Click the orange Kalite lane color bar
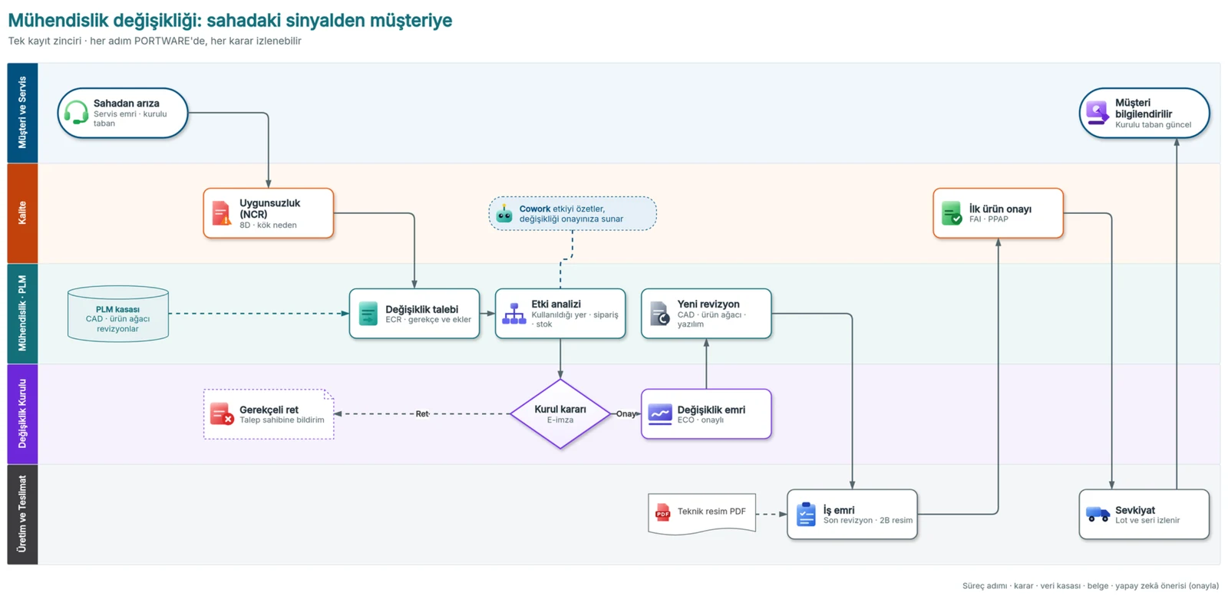The width and height of the screenshot is (1228, 599). pyautogui.click(x=22, y=213)
